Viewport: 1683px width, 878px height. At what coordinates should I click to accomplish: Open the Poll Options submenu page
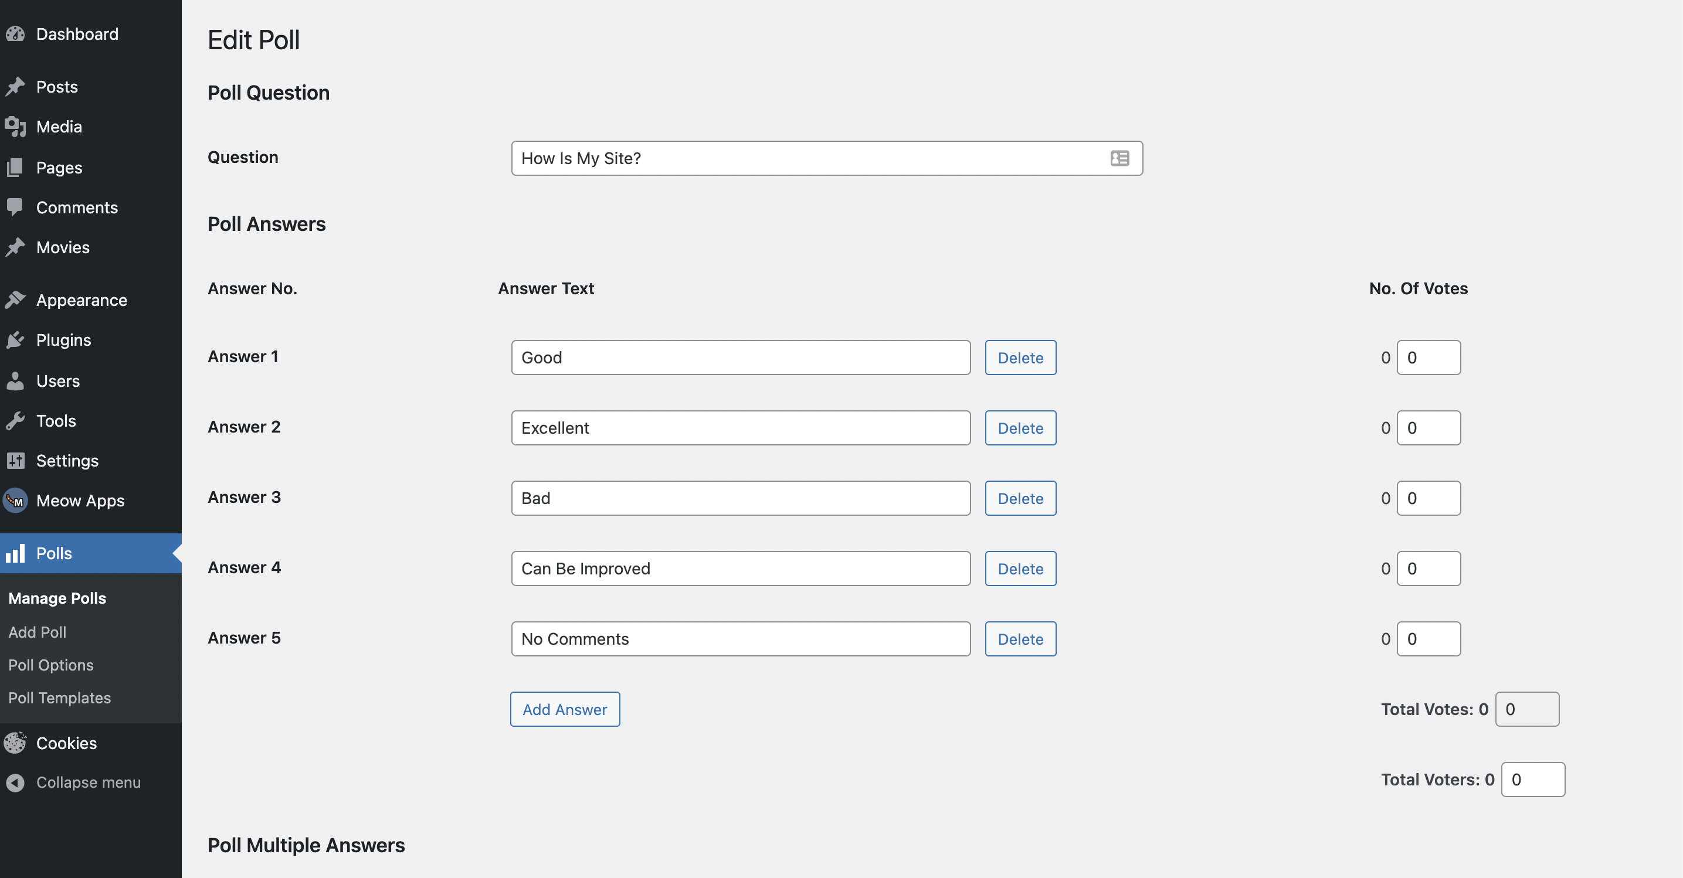point(51,665)
